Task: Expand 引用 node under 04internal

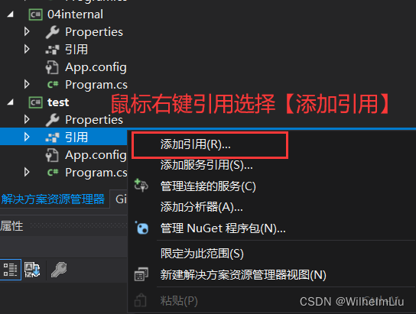Action: tap(27, 50)
